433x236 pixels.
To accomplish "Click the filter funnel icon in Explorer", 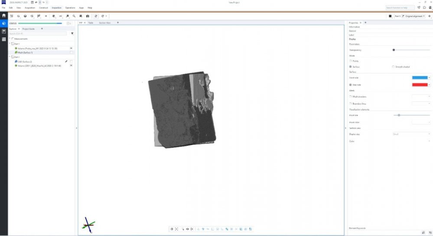I will (72, 33).
